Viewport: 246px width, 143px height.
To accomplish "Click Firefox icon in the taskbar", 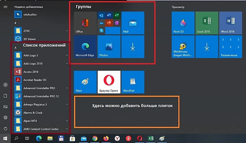I will coord(106,138).
